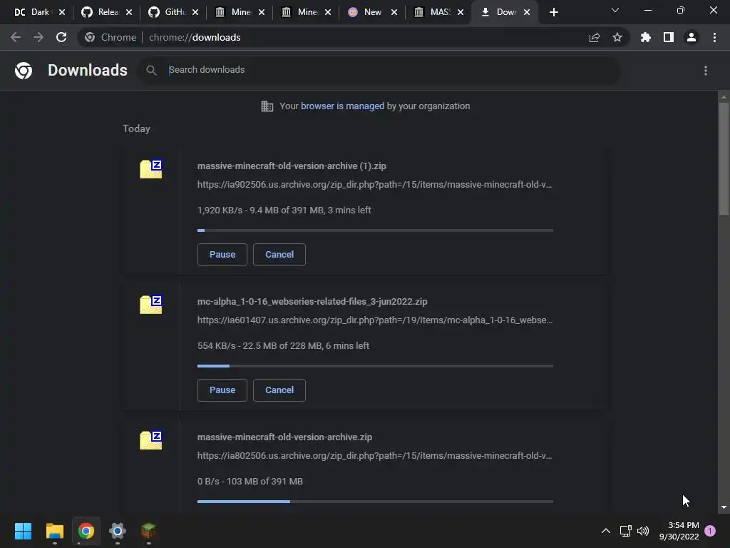Click the ia902506 archive.org download URL
Image resolution: width=730 pixels, height=548 pixels.
(x=374, y=185)
